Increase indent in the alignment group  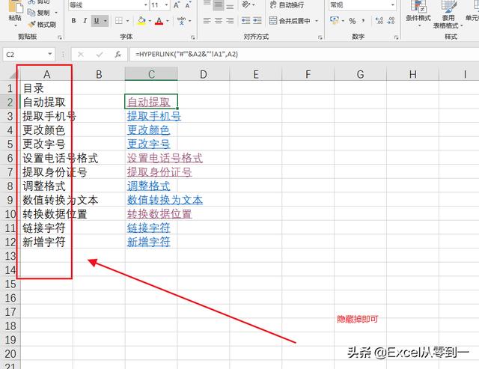point(257,21)
